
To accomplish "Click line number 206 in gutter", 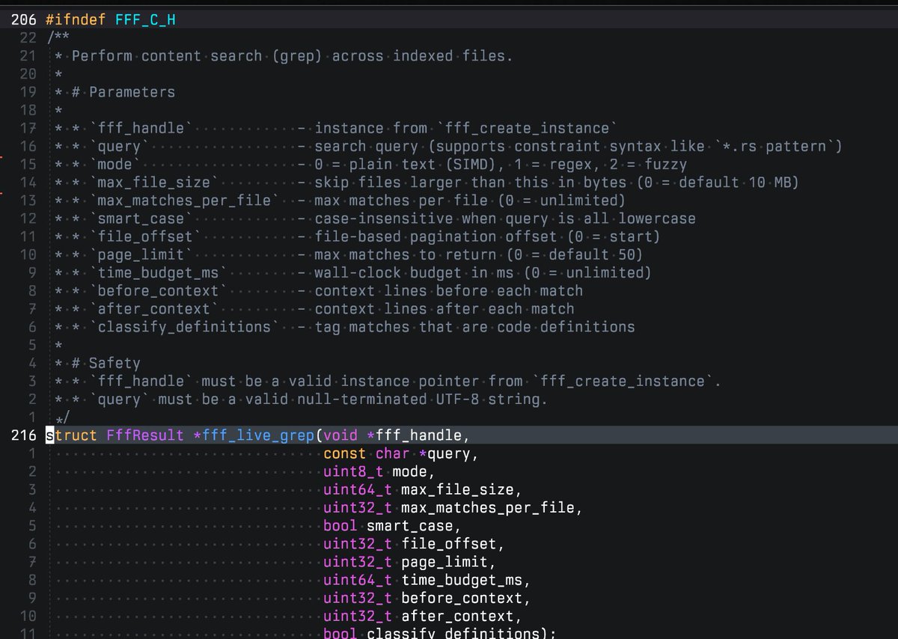I will point(23,19).
